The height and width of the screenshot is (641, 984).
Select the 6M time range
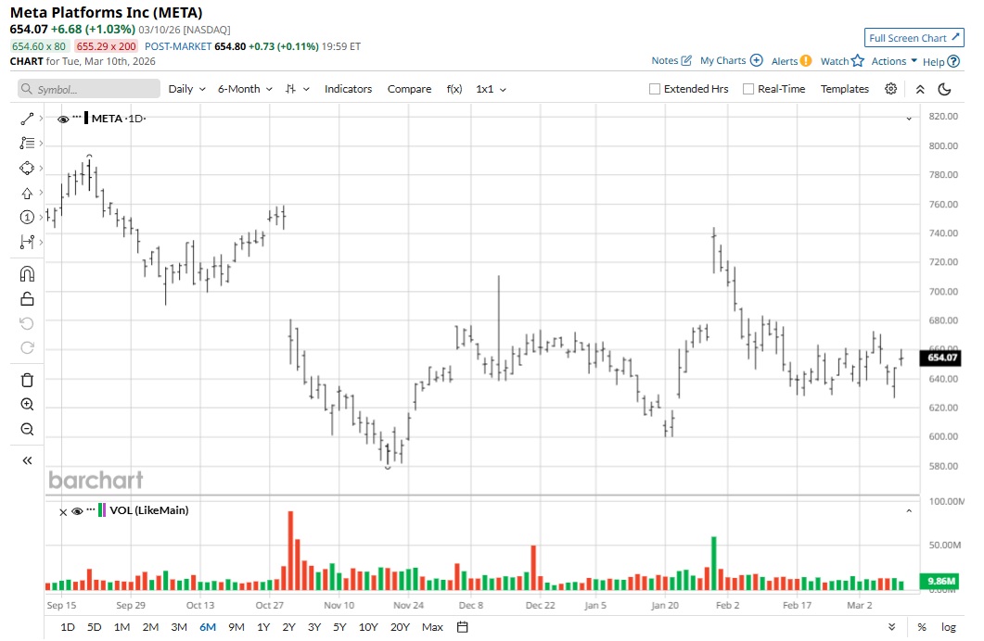point(208,626)
